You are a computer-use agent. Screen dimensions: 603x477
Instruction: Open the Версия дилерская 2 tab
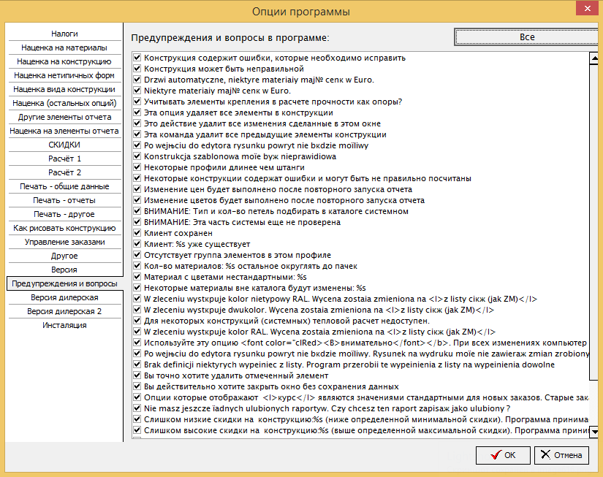coord(64,311)
